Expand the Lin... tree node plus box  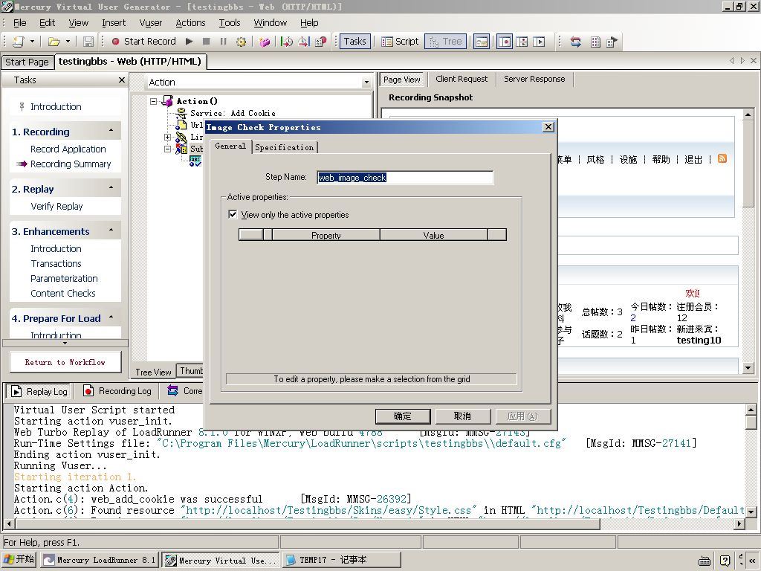[167, 138]
